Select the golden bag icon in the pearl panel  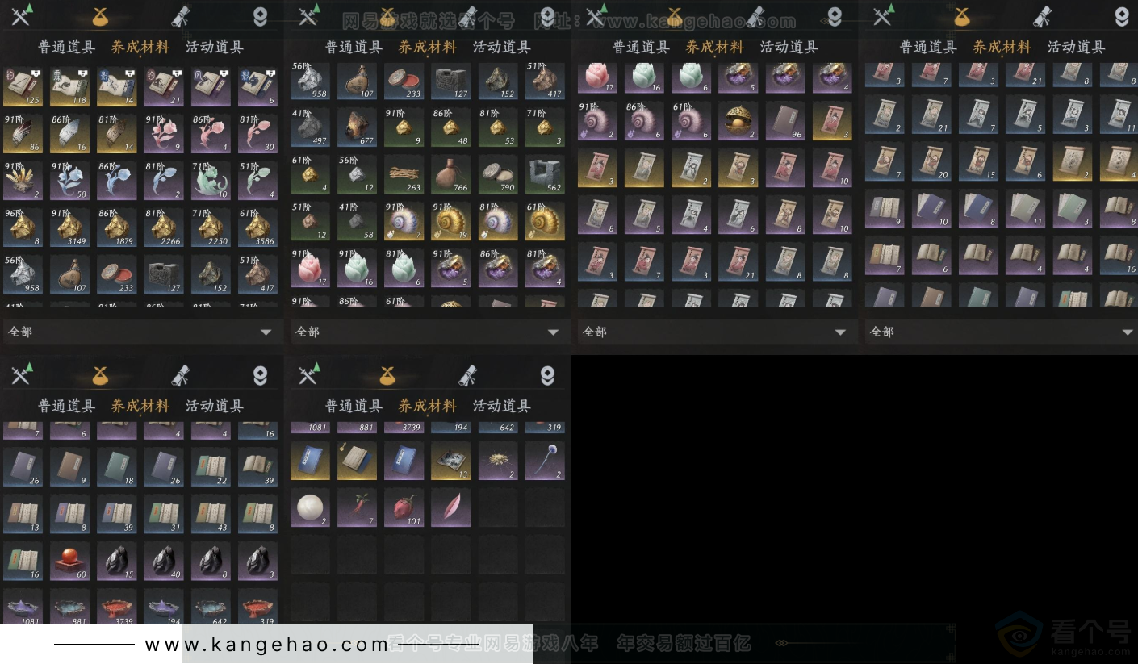point(387,374)
